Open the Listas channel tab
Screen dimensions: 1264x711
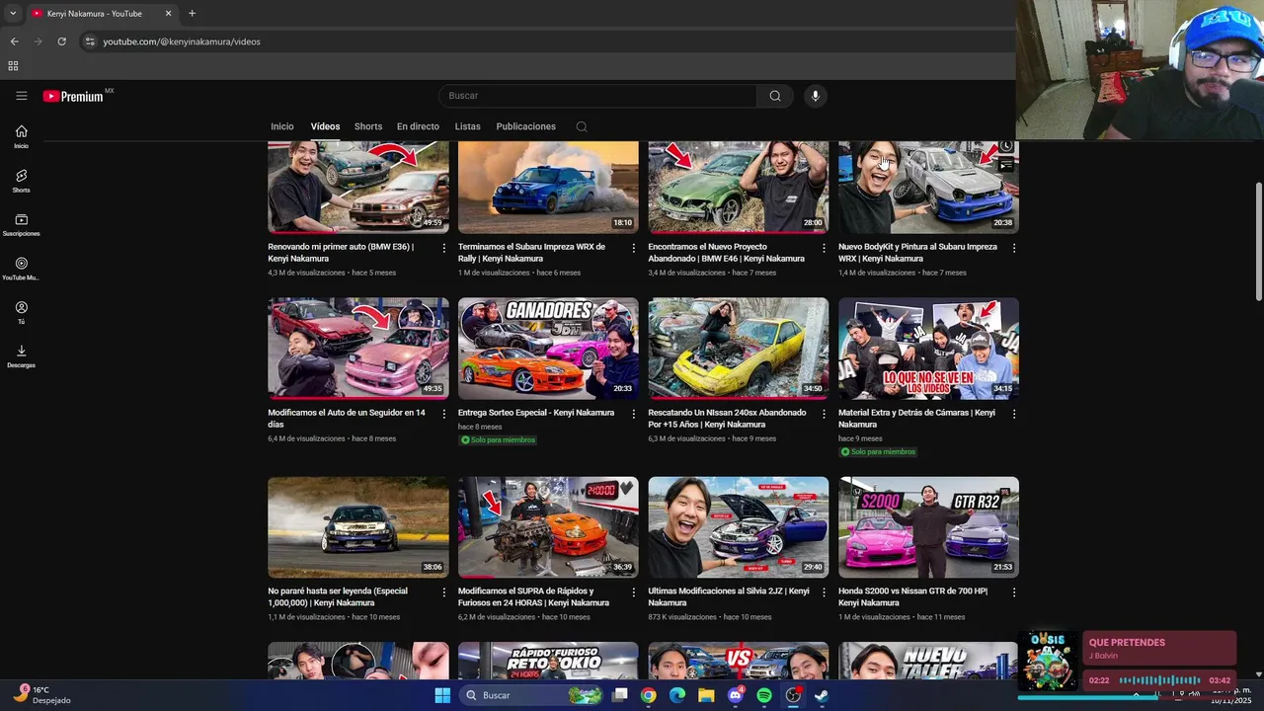tap(467, 126)
